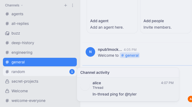Open the all-replies channel
The image size is (192, 107).
(x=40, y=24)
